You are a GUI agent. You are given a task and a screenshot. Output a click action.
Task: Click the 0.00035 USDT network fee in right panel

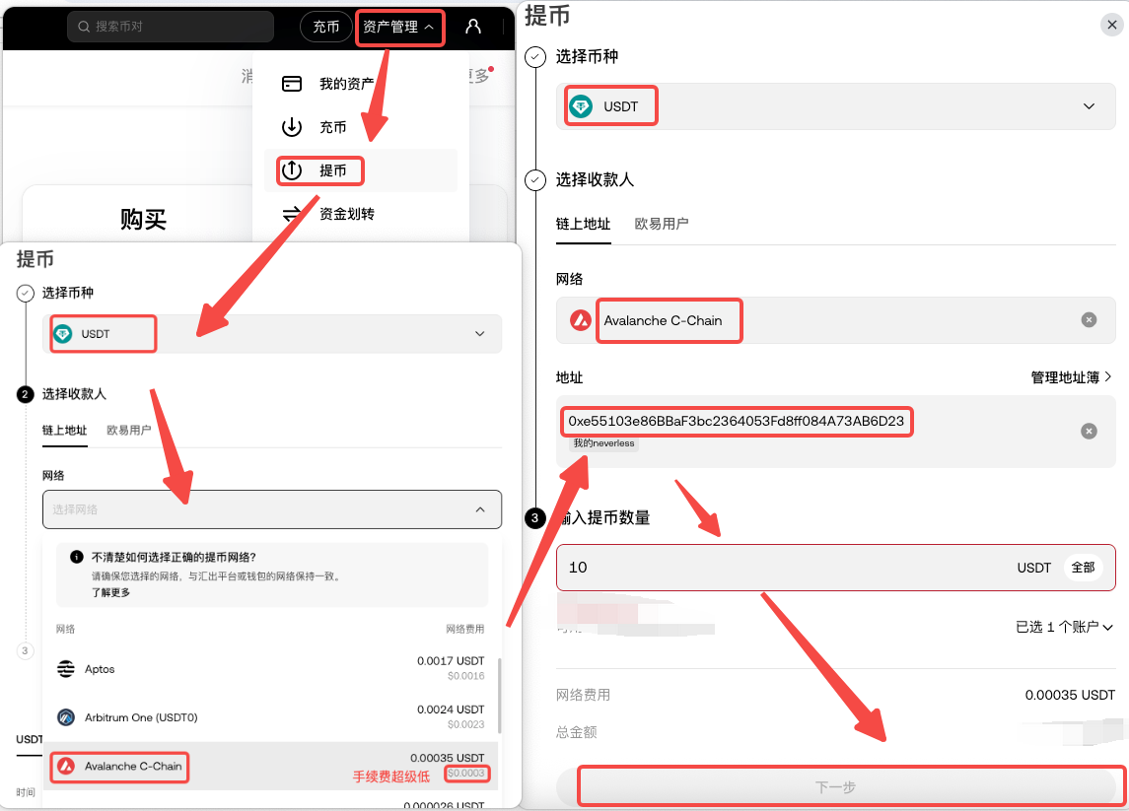pyautogui.click(x=1070, y=695)
